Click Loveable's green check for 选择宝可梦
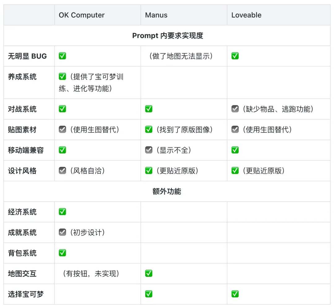Viewport: 334px width, 308px height. 235,294
